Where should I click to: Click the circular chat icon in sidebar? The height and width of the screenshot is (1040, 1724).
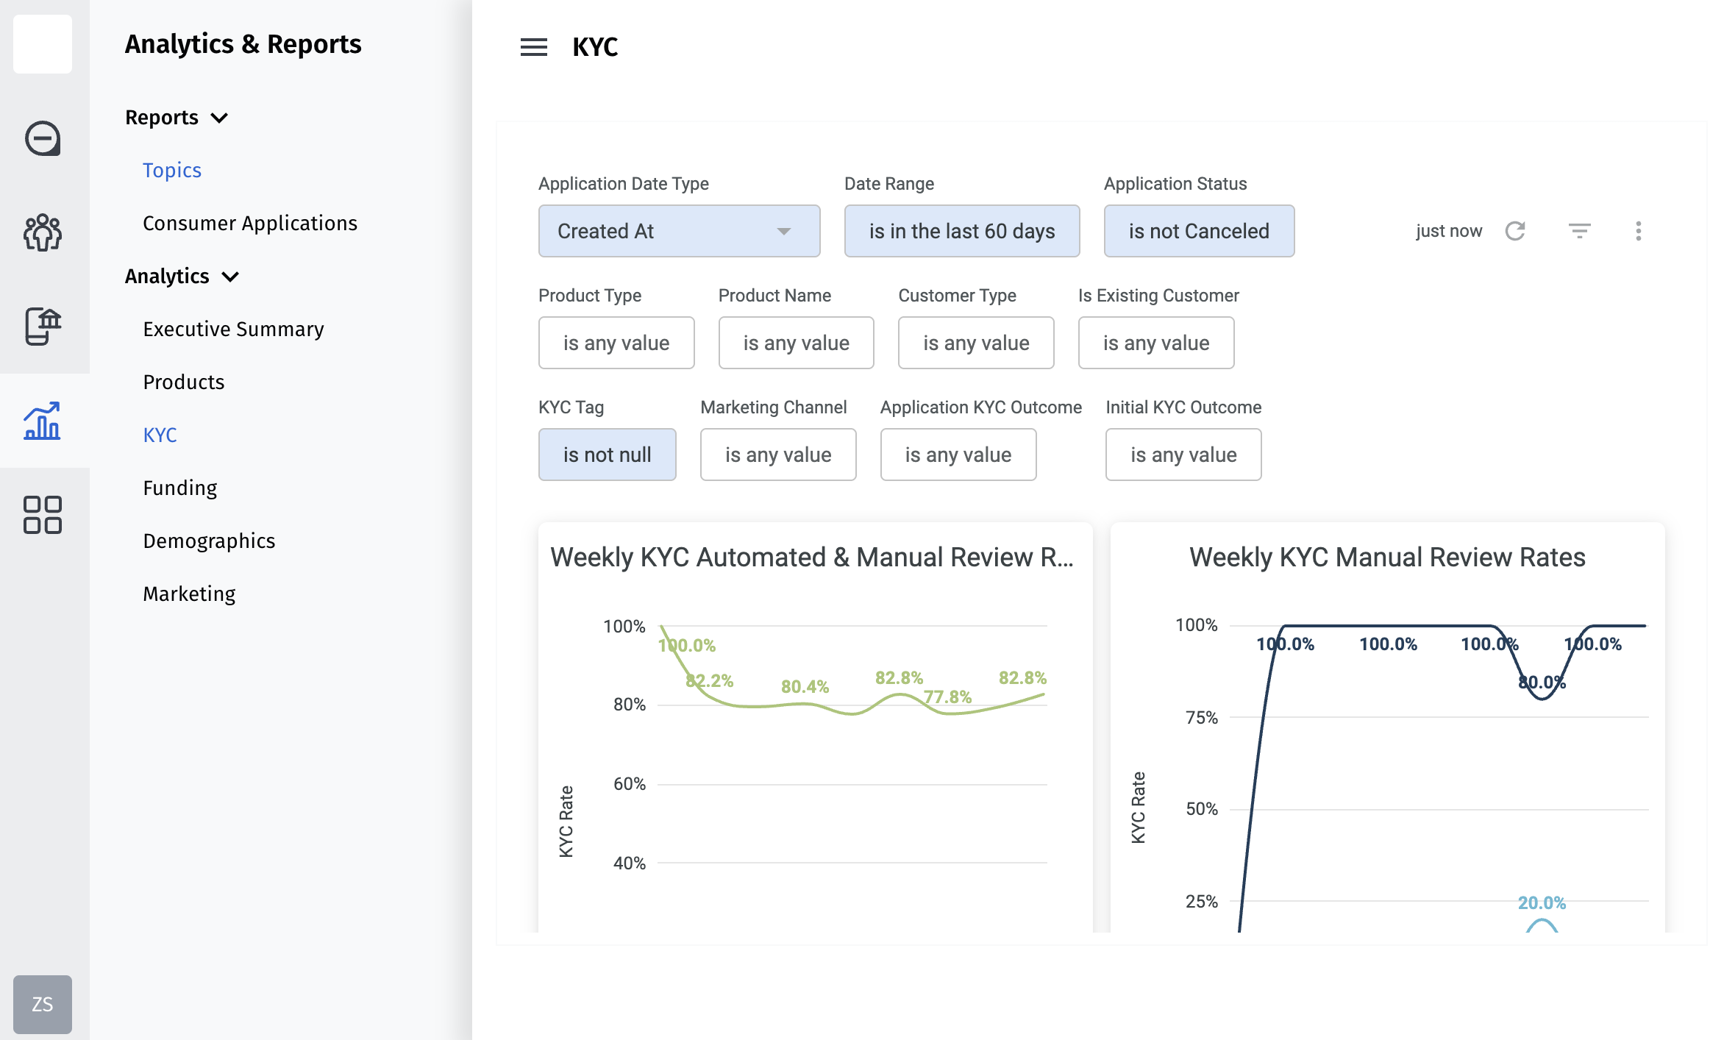pyautogui.click(x=43, y=138)
